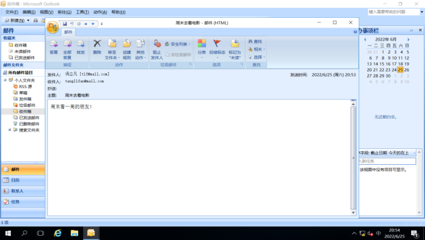Click the round Office button in message window
This screenshot has height=240, width=425.
(x=52, y=27)
